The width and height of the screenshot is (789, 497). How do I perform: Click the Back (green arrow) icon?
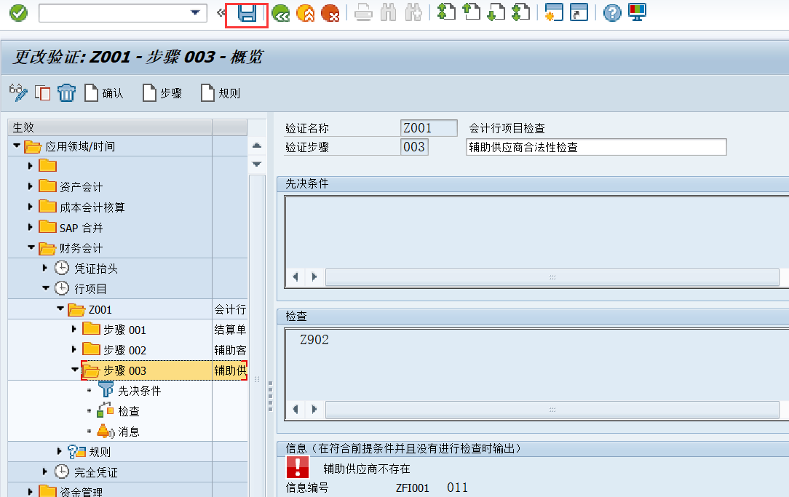(281, 13)
